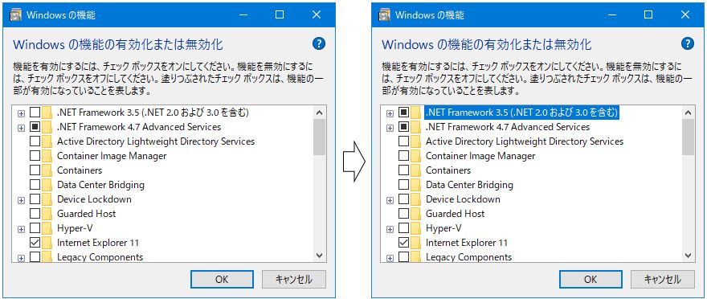Viewport: 707px width, 299px height.
Task: Expand .NET Framework 3.5 node in the right window
Action: tap(390, 113)
